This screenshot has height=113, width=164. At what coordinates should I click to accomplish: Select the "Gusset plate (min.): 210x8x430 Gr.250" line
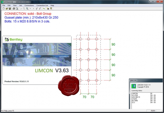click(31, 17)
